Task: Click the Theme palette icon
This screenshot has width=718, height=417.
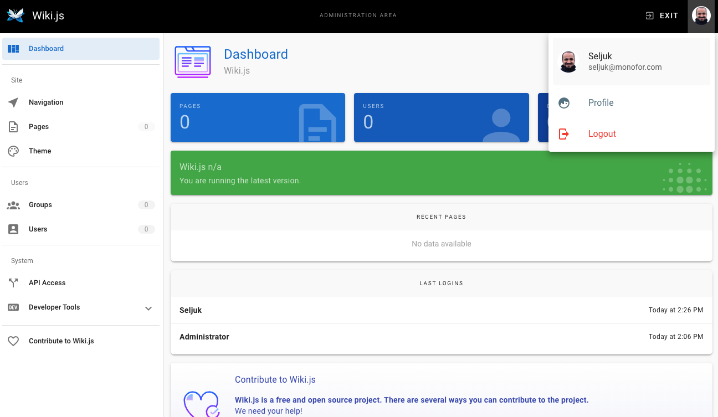Action: [13, 151]
